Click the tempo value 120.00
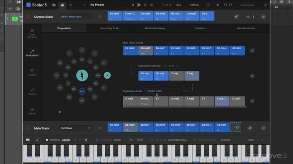This screenshot has height=164, width=293. tap(194, 5)
